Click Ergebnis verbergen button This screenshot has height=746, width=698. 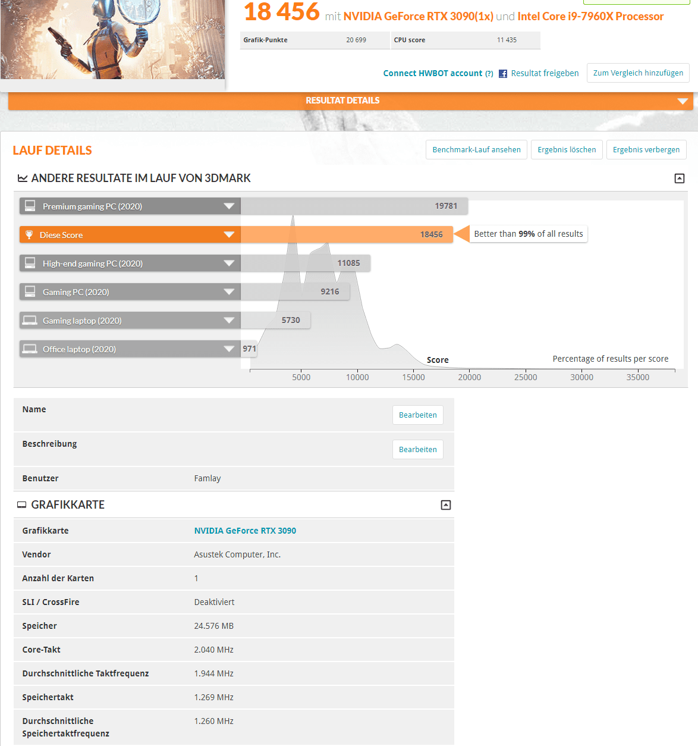click(646, 150)
